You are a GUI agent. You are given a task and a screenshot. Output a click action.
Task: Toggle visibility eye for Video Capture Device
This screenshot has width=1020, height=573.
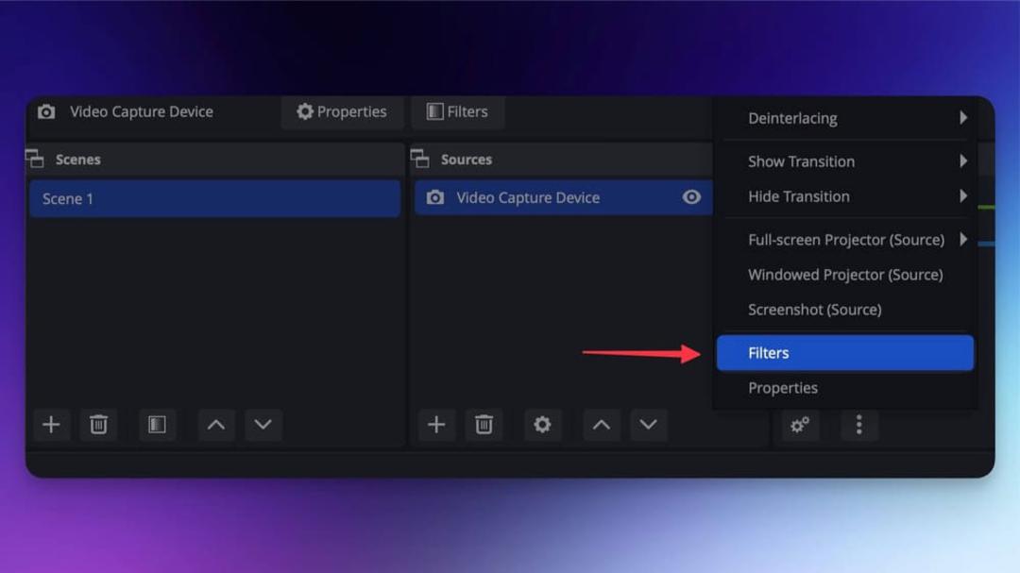click(x=691, y=197)
